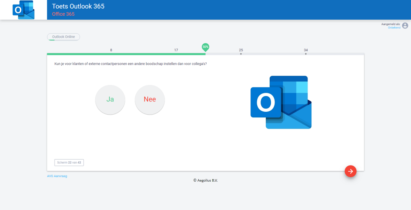Answer 'Ja' to the question
The height and width of the screenshot is (210, 411).
(x=110, y=100)
